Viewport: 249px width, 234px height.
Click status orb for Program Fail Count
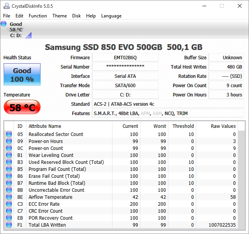(9, 169)
